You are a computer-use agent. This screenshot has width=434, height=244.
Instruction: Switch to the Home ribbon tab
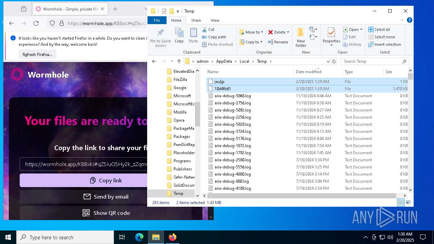point(176,20)
